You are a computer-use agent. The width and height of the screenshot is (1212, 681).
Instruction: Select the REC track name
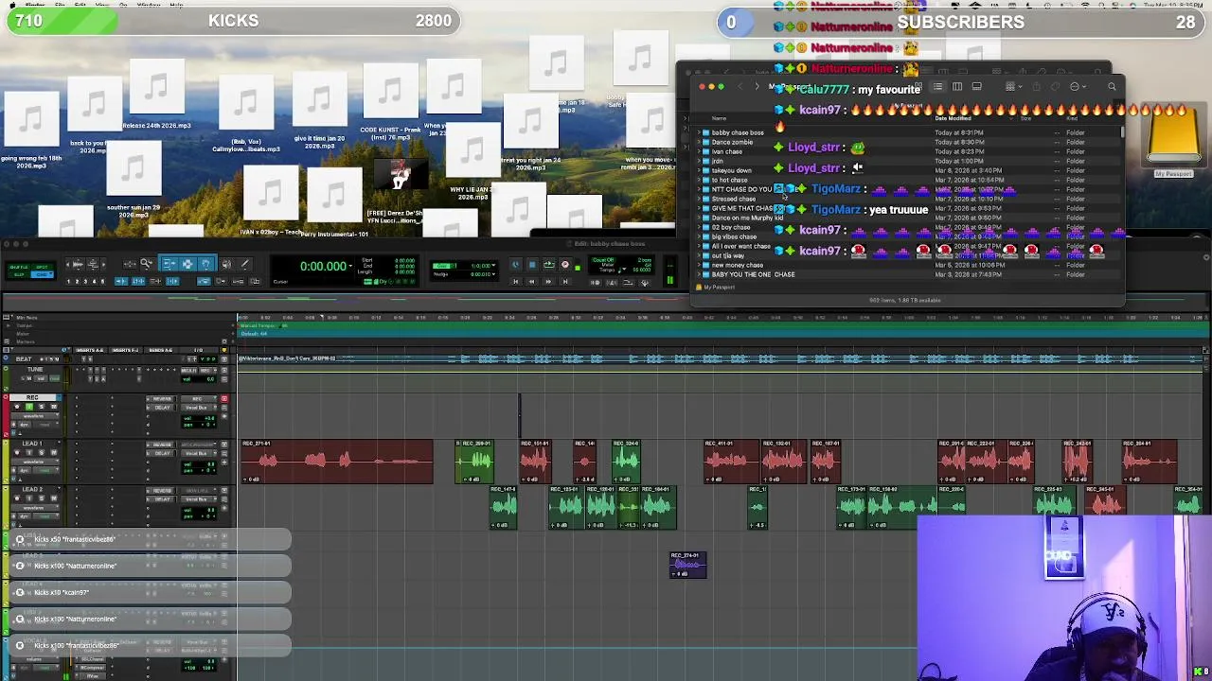[32, 397]
